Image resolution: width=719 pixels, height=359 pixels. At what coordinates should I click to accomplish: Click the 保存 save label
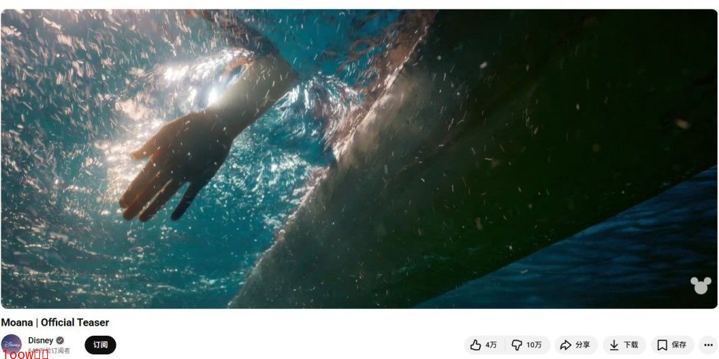pos(679,345)
